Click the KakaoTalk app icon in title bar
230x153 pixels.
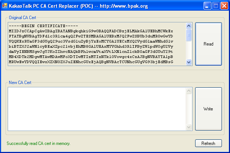pos(5,6)
